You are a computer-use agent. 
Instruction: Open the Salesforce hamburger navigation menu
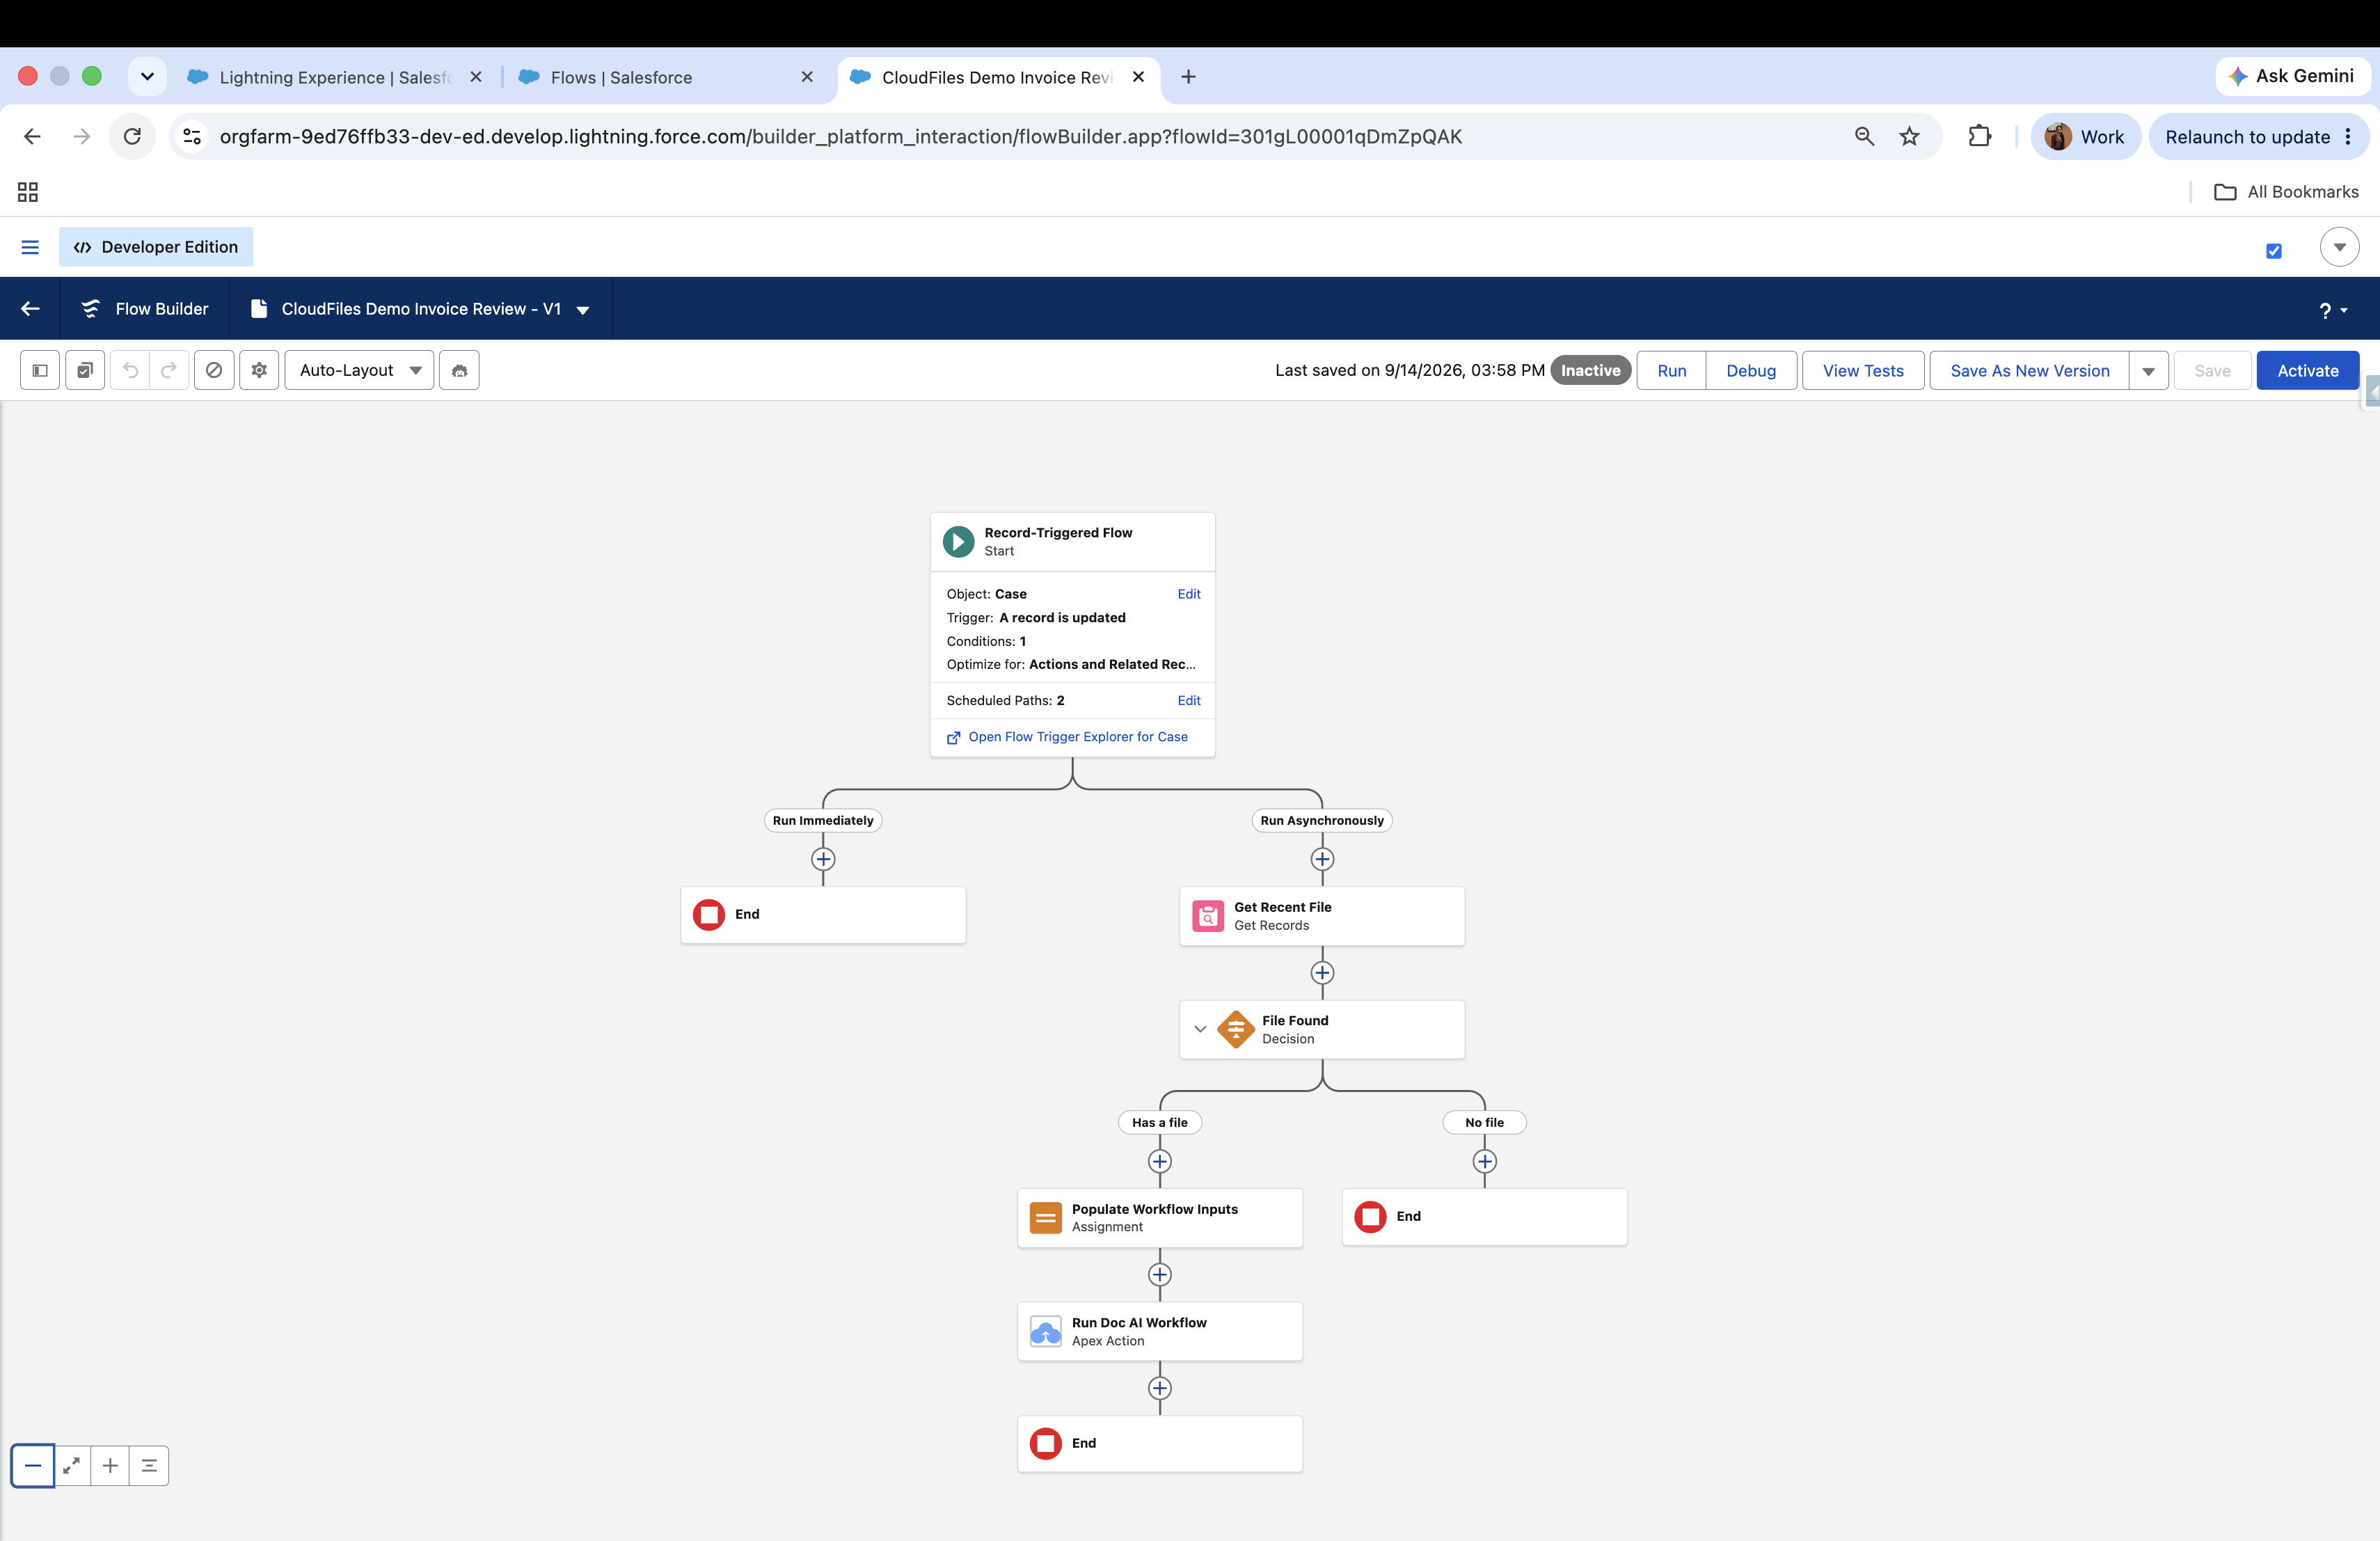tap(30, 247)
